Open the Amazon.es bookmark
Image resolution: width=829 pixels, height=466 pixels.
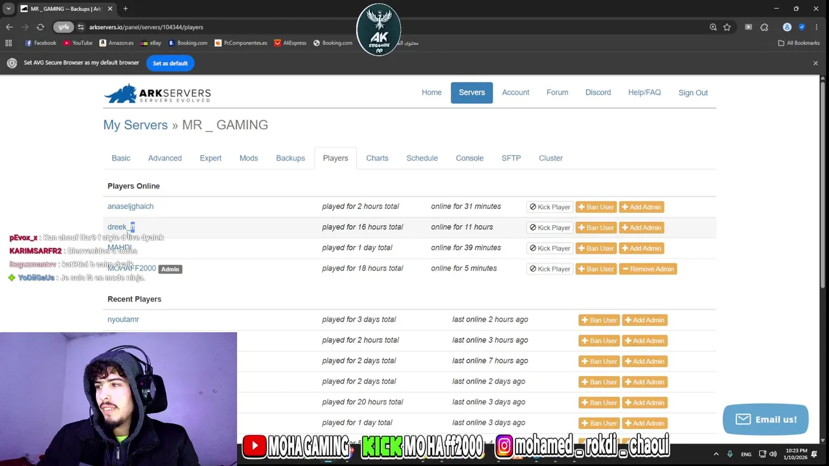pyautogui.click(x=117, y=43)
